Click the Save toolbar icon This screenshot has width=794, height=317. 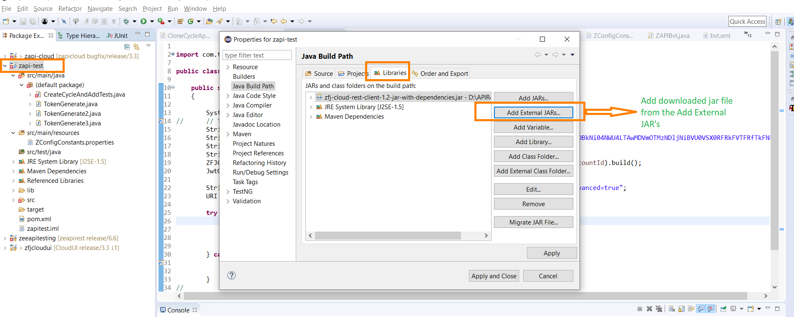23,21
